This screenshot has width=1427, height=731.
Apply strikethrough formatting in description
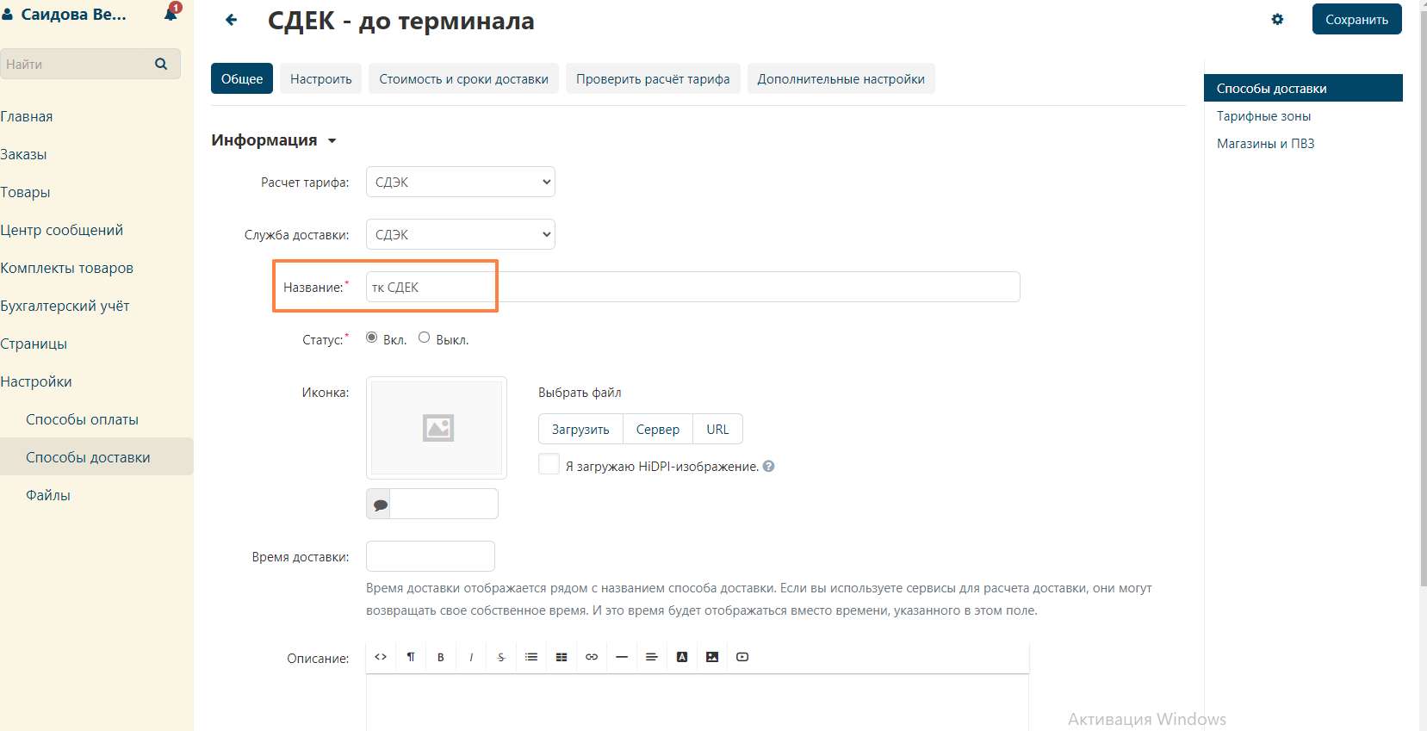pyautogui.click(x=501, y=657)
